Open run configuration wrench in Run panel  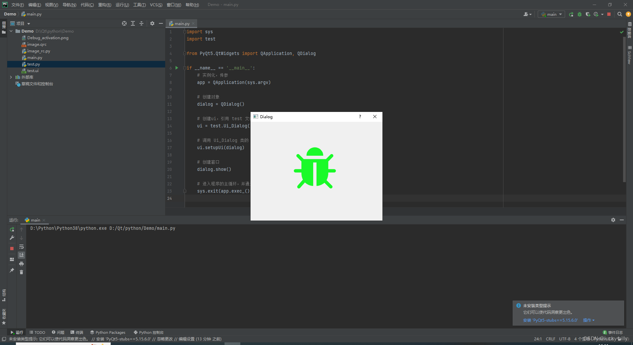coord(12,238)
